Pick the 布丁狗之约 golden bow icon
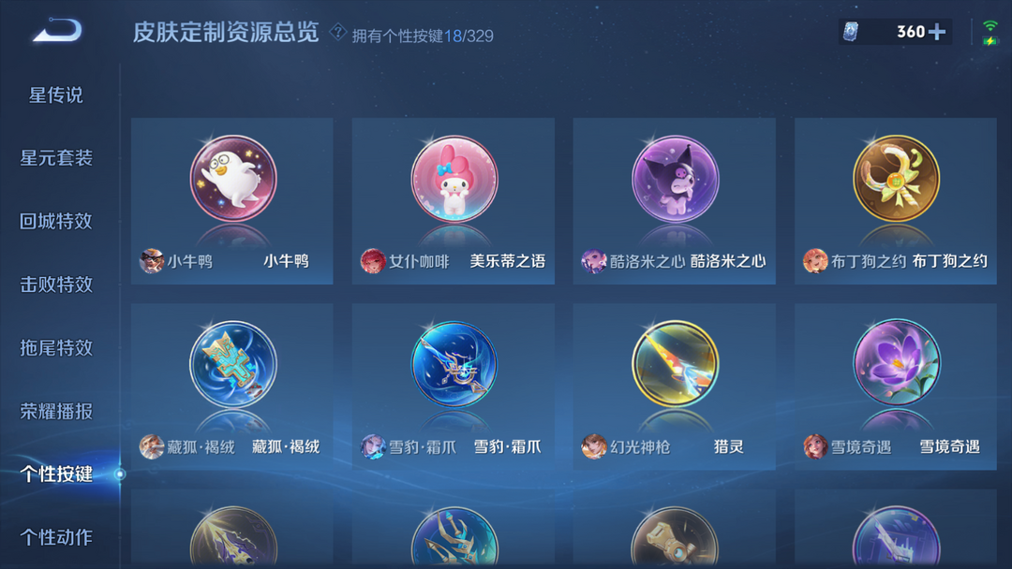The height and width of the screenshot is (569, 1012). click(897, 179)
